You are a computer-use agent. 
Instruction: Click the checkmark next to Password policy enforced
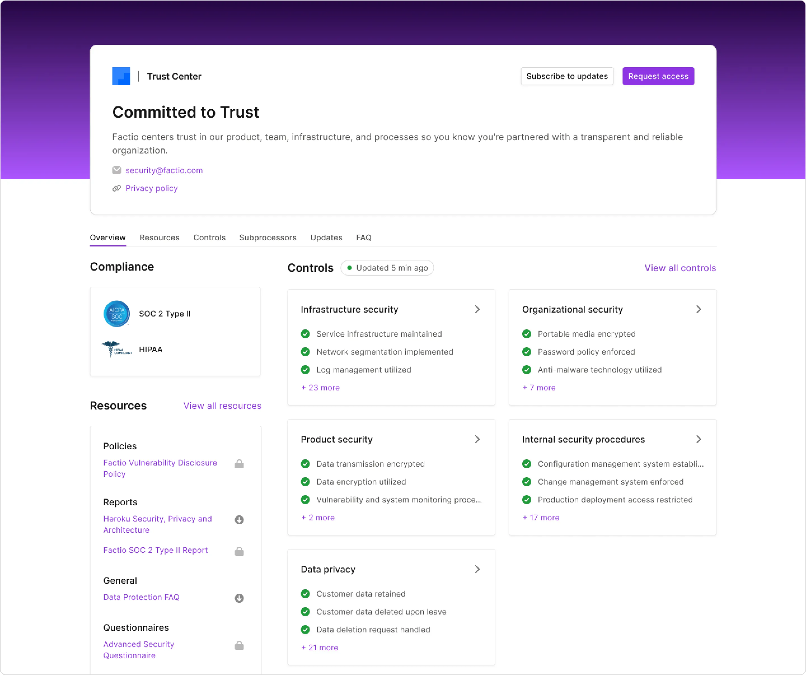(527, 352)
